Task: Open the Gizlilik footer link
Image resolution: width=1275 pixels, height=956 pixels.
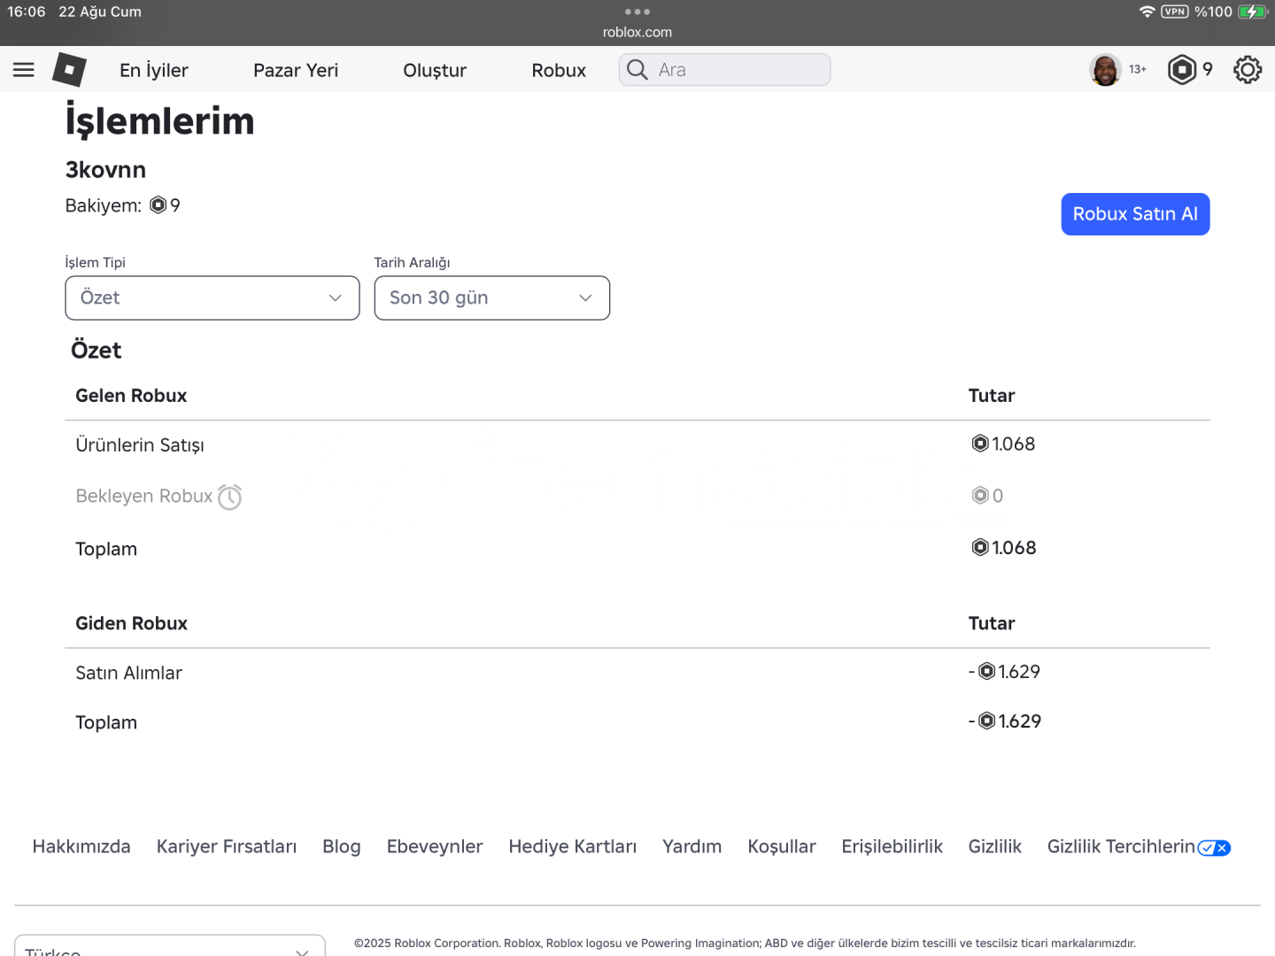Action: click(995, 846)
